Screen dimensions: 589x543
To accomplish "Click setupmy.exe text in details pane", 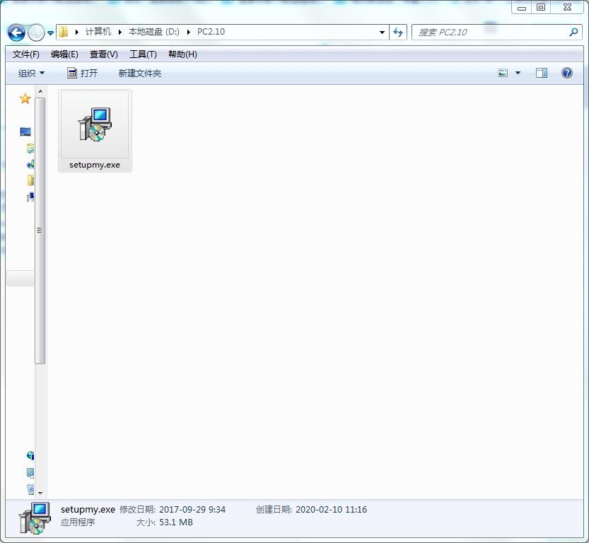I will 88,510.
